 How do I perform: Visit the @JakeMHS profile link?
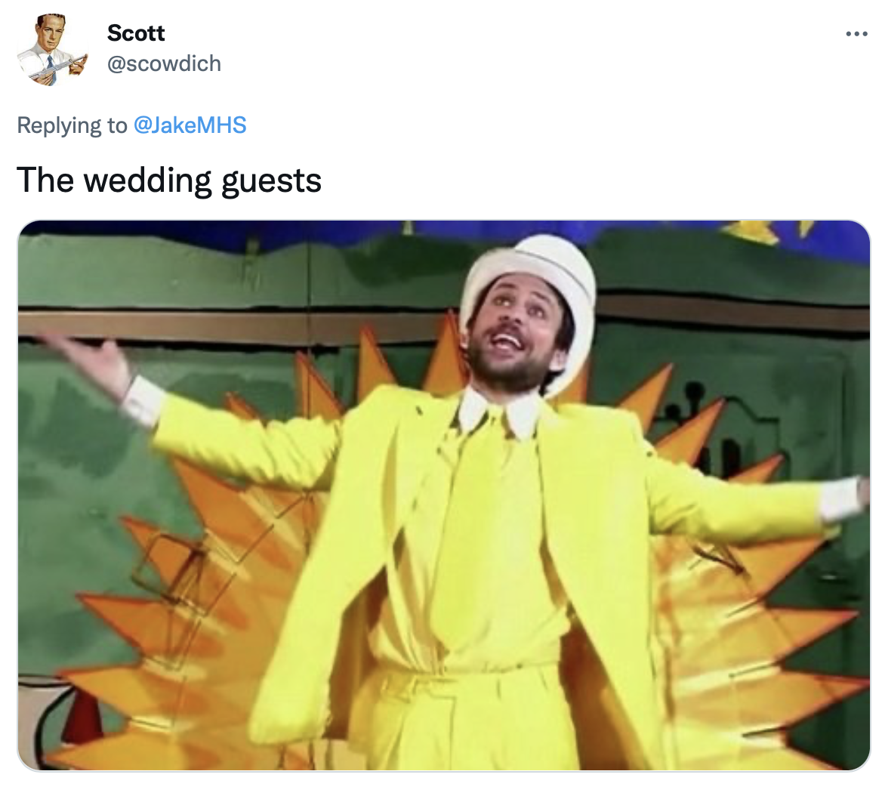(x=190, y=125)
